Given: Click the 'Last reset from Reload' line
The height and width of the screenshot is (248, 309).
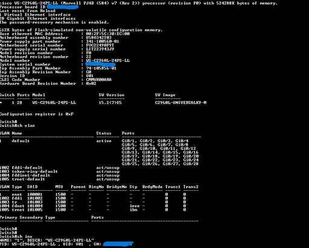Looking at the screenshot, I should coord(28,11).
